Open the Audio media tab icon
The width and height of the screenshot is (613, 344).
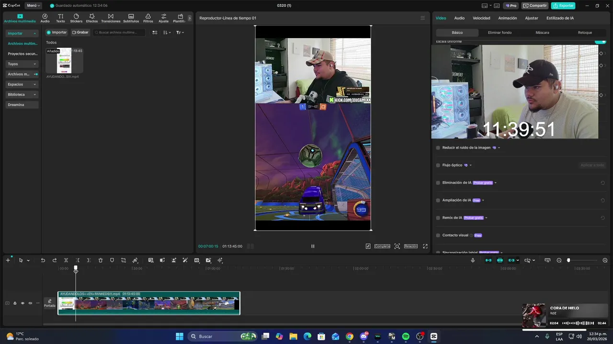pos(45,18)
